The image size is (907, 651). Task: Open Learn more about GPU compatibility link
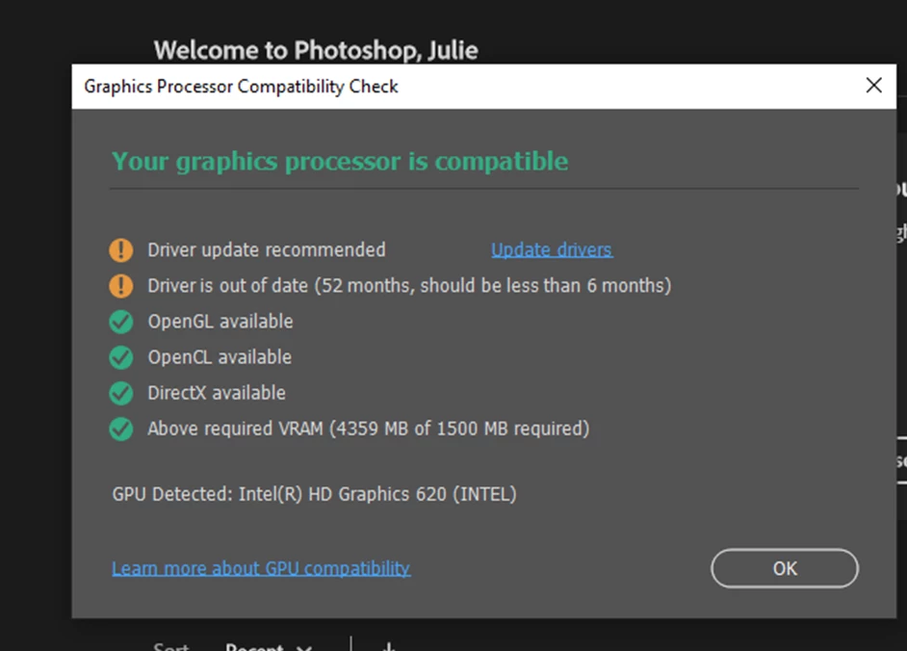(x=261, y=568)
